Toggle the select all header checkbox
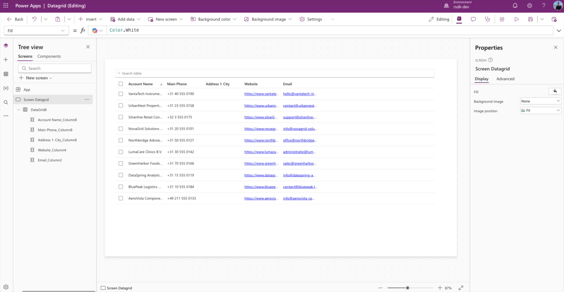Screen dimensions: 564x292 [121, 84]
